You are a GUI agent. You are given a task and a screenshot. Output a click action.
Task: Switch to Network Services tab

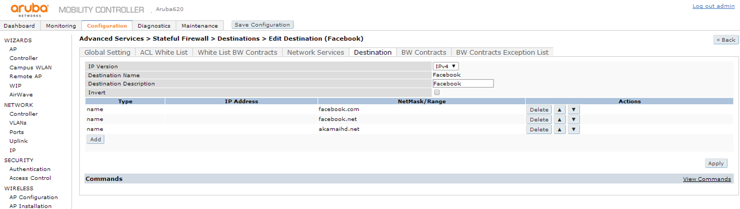[x=316, y=52]
